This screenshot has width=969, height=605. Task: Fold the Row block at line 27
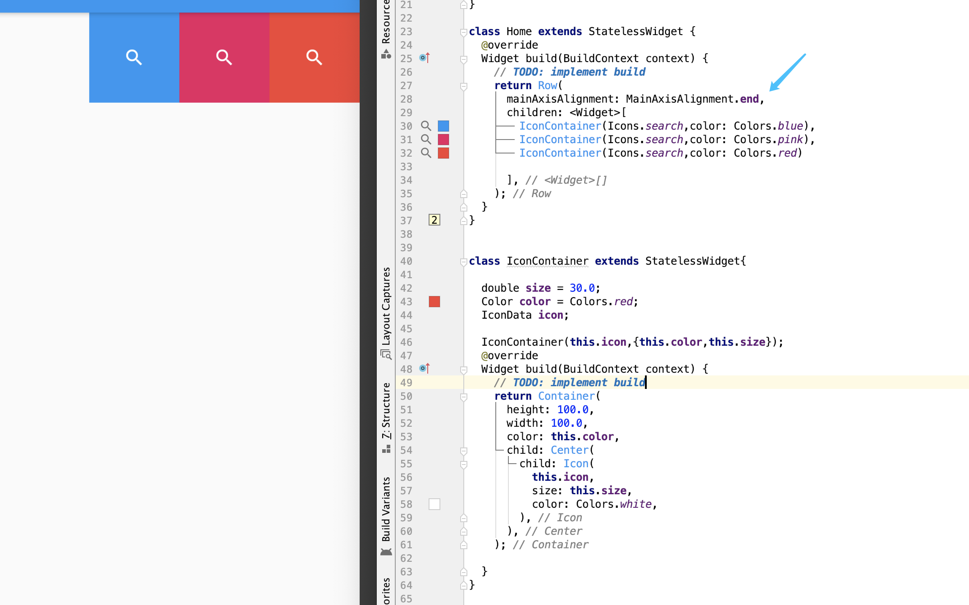[x=463, y=86]
